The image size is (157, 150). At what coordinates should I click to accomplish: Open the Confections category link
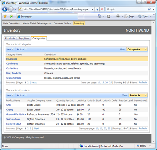[12, 68]
